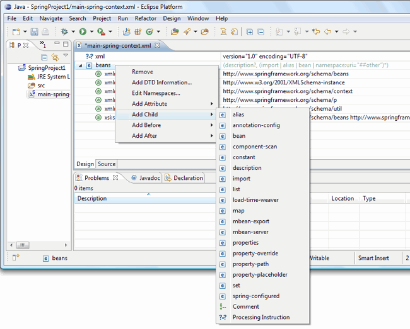
Task: Click the New wizard toolbar icon
Action: (16, 31)
